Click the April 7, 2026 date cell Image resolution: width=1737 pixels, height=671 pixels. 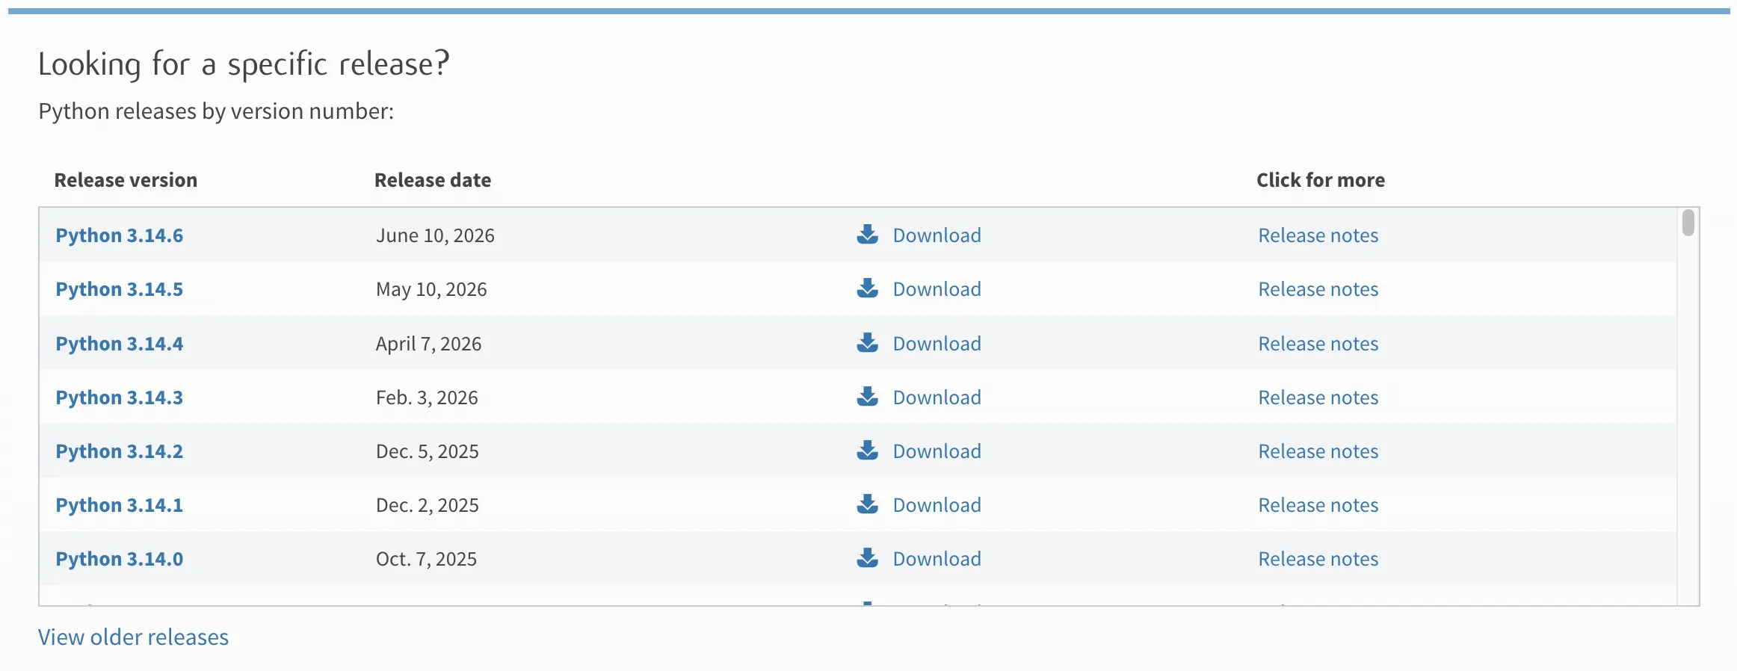pos(428,344)
